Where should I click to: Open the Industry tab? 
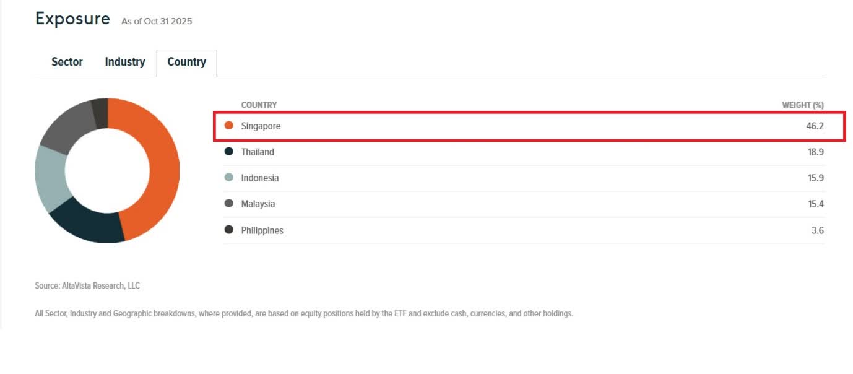point(125,62)
